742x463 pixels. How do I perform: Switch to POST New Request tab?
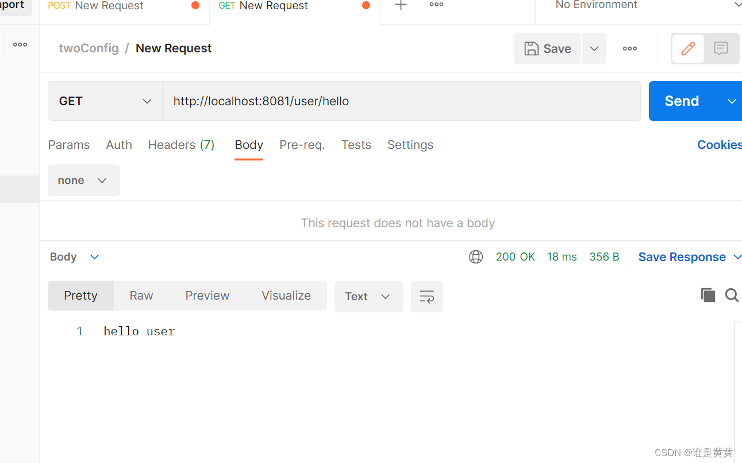pyautogui.click(x=124, y=6)
